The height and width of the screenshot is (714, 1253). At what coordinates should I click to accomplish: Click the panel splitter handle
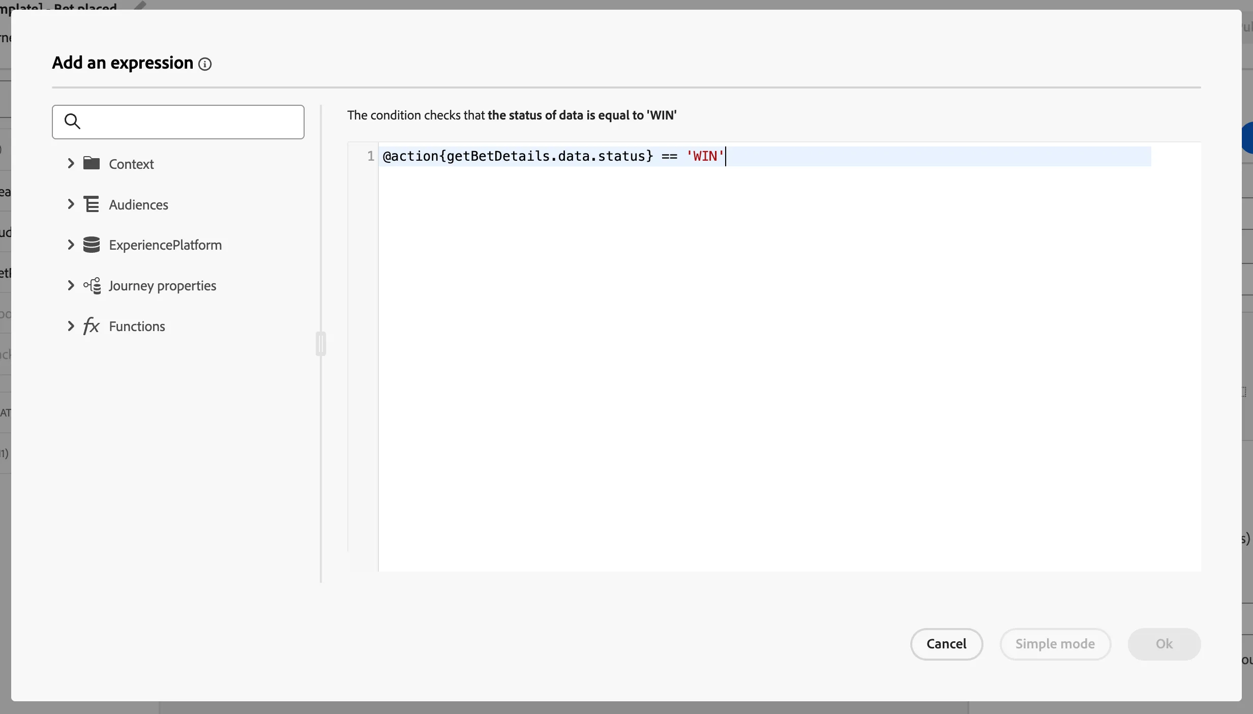321,344
